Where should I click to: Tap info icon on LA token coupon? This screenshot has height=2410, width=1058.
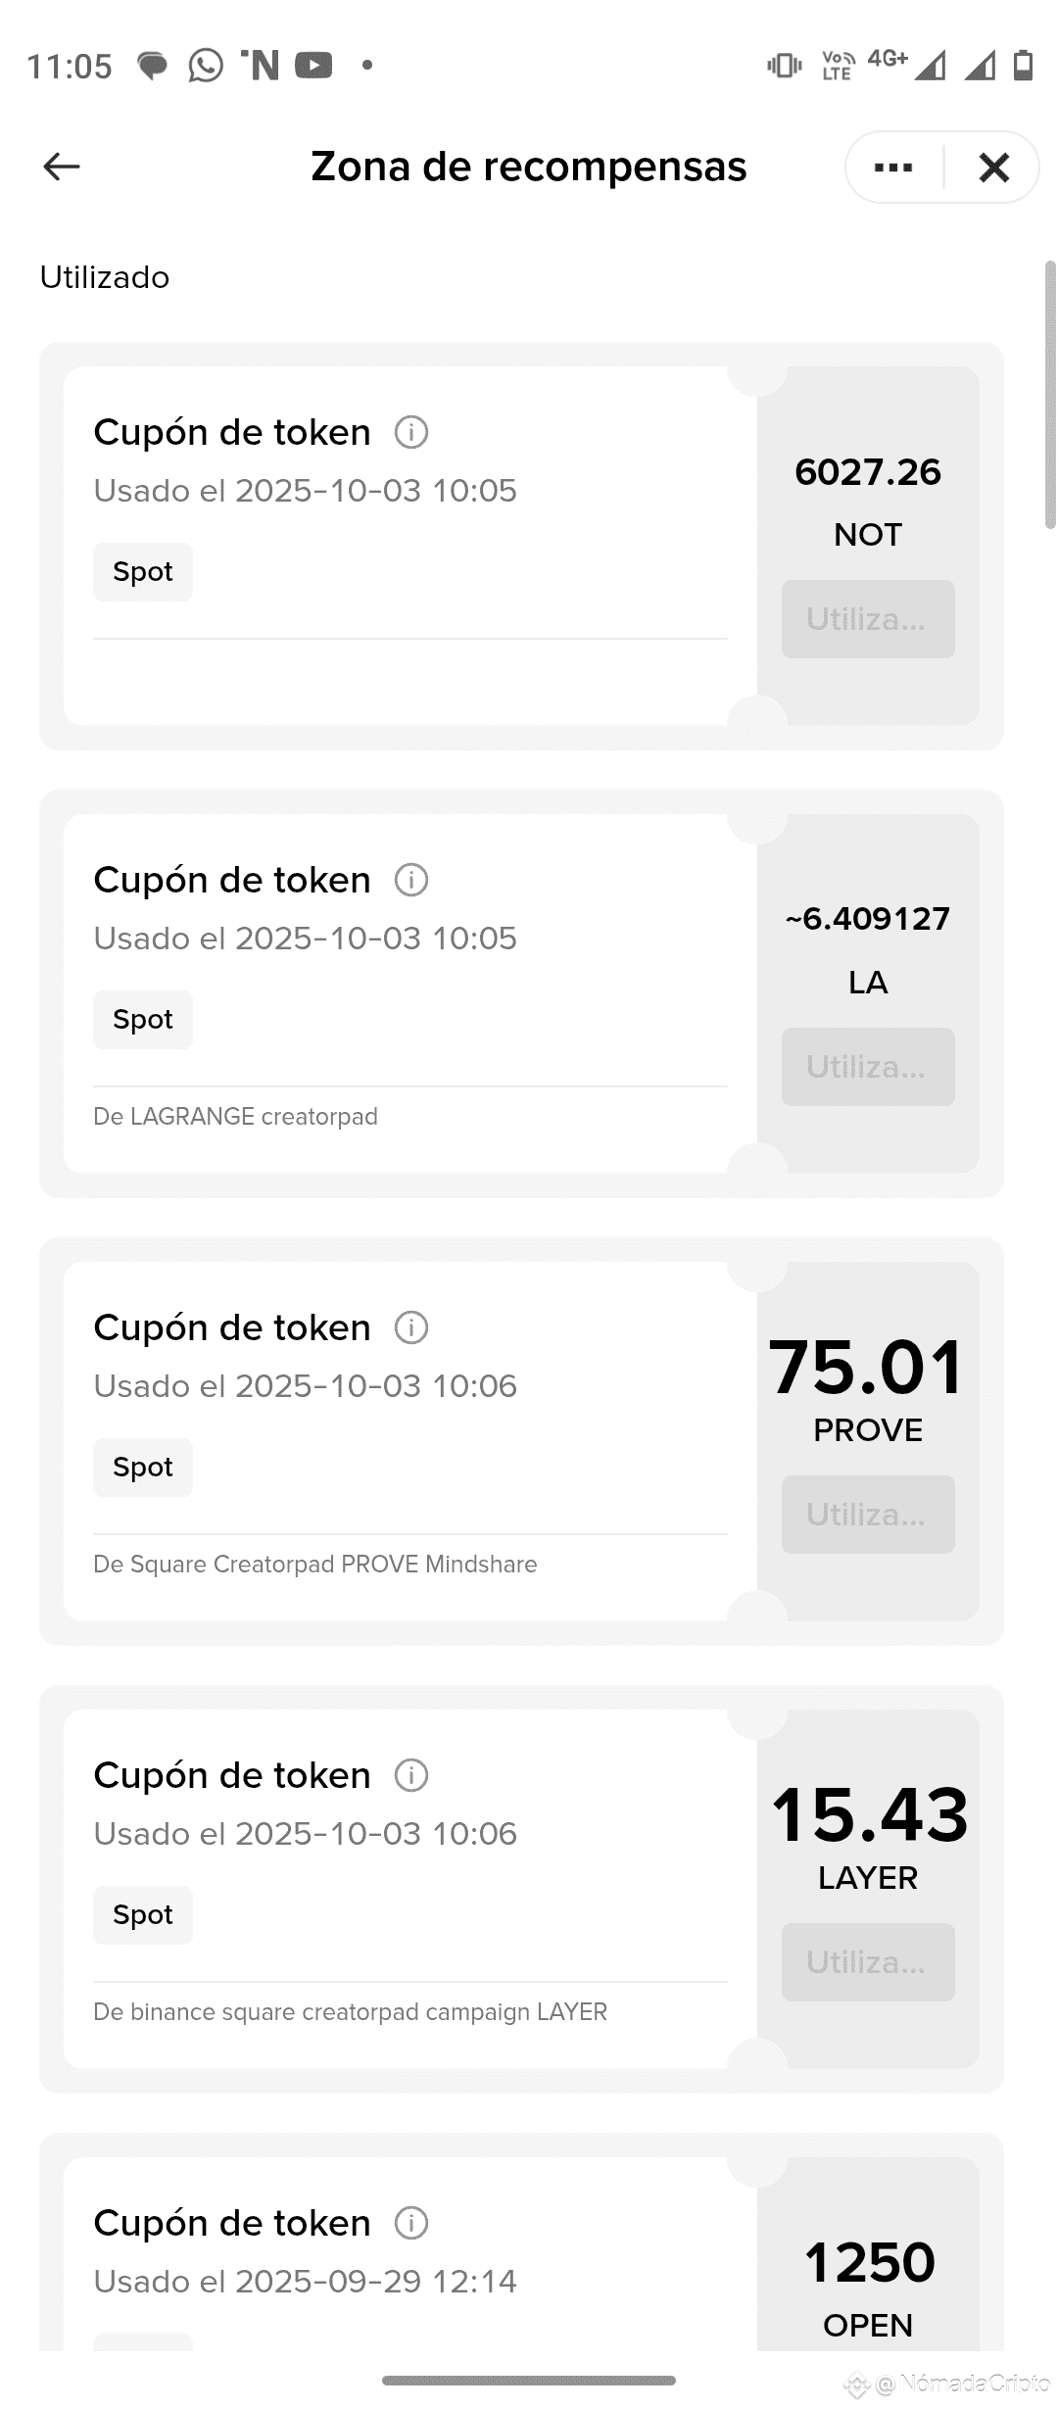[411, 880]
